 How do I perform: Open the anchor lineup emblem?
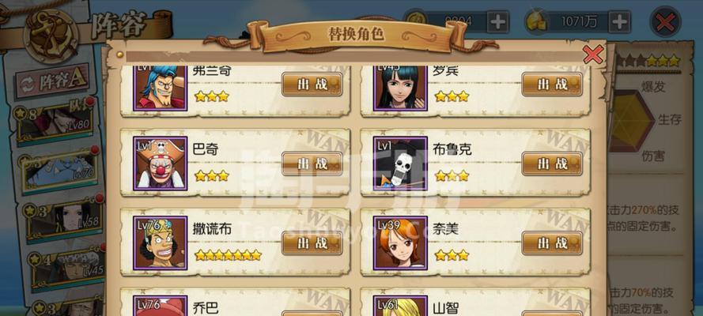(x=51, y=36)
